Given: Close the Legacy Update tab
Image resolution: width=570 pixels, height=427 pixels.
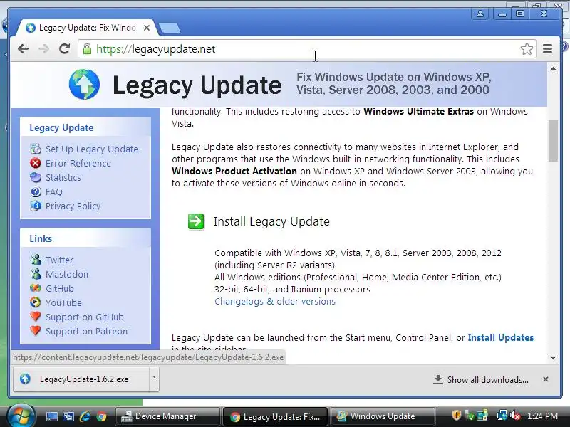Looking at the screenshot, I should pyautogui.click(x=147, y=28).
